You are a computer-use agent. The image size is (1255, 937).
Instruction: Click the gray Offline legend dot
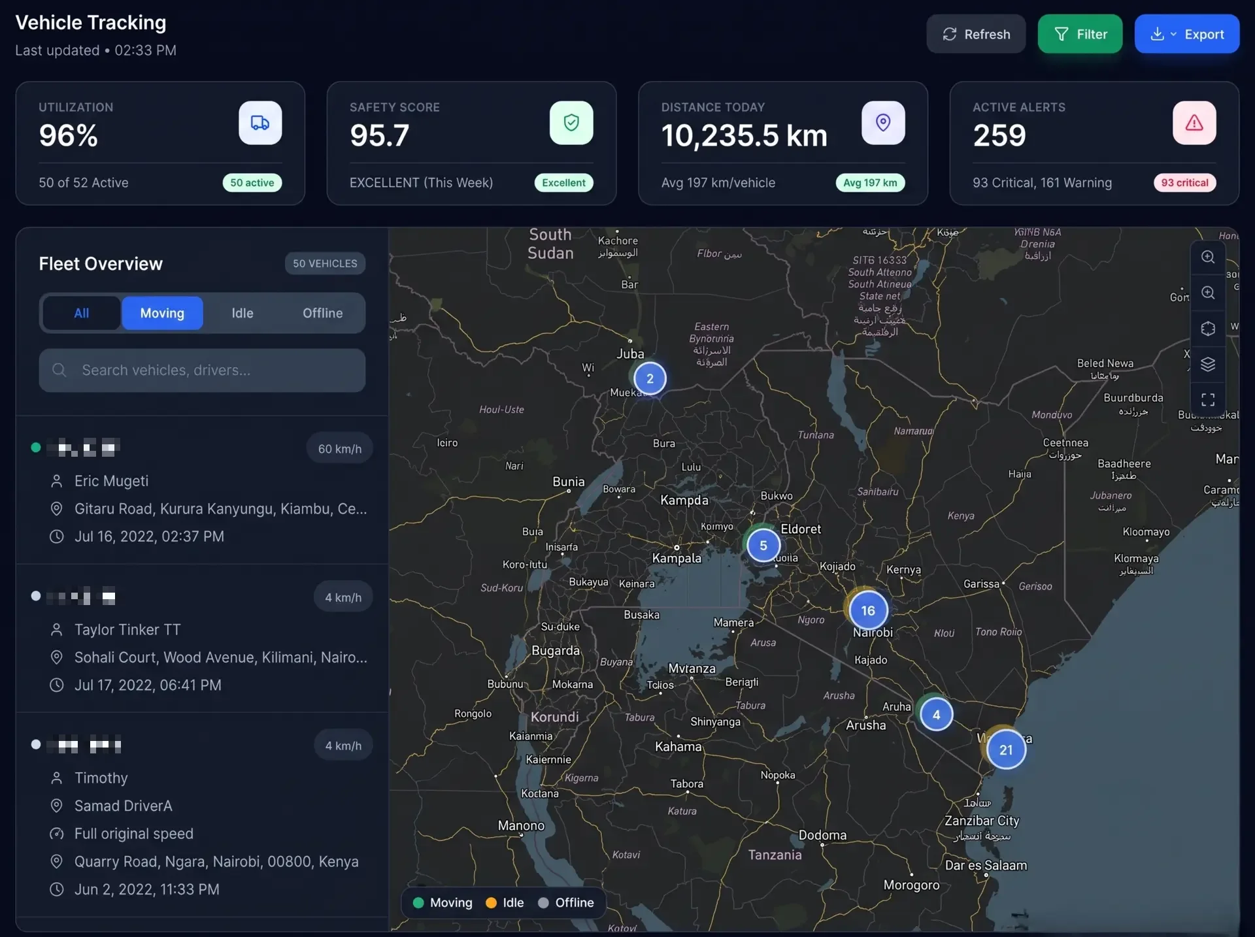click(x=543, y=903)
